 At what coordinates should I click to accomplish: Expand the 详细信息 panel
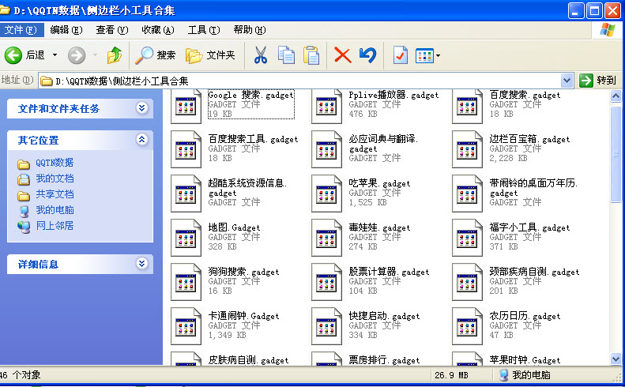coord(142,263)
